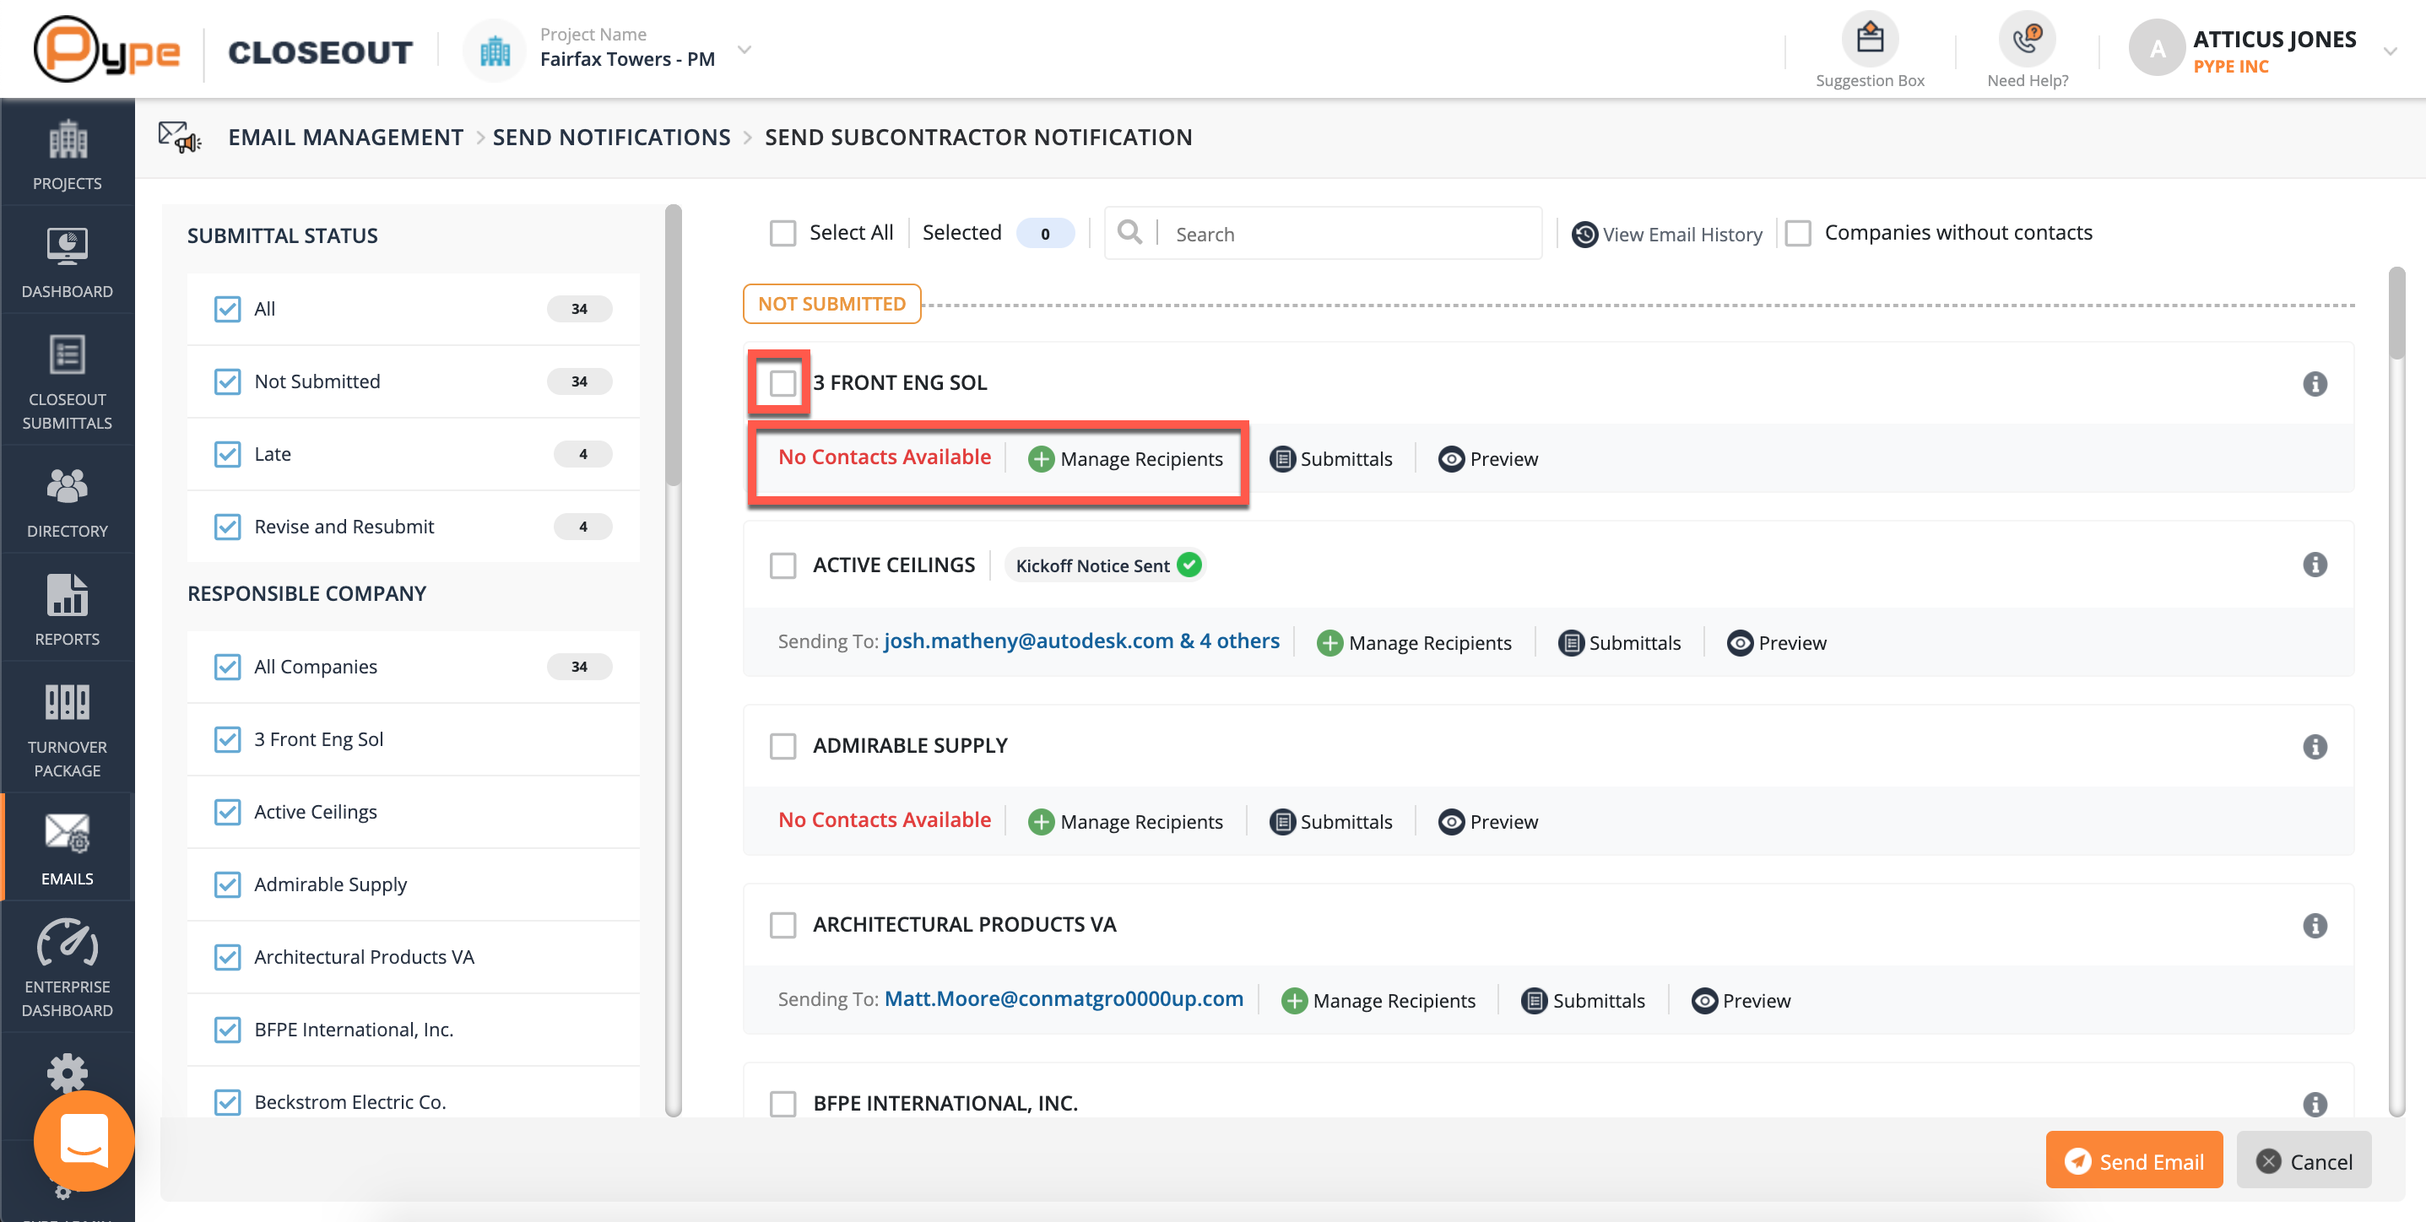Open the chat support bubble icon
Viewport: 2426px width, 1222px height.
coord(84,1140)
